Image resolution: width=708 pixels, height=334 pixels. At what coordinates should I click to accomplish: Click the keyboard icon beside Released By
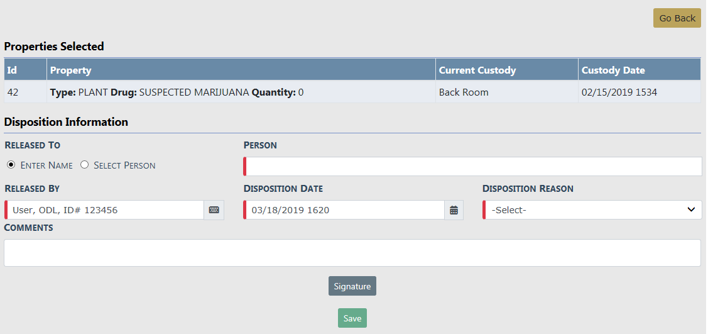pyautogui.click(x=214, y=210)
